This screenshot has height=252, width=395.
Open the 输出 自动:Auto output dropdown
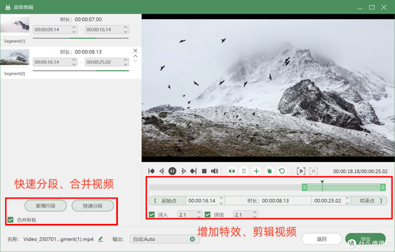[165, 239]
